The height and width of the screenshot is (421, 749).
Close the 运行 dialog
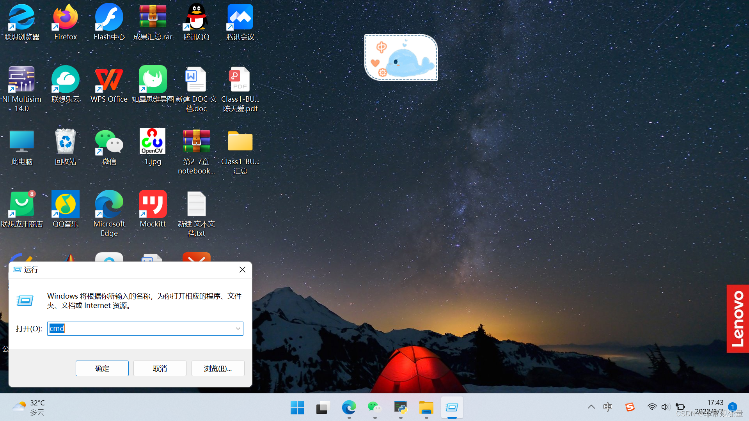[242, 270]
